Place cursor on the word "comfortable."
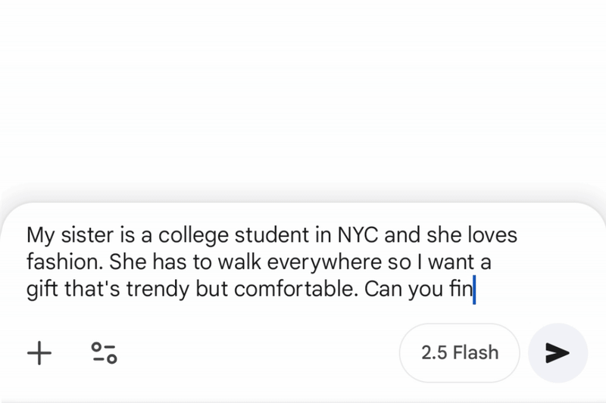The width and height of the screenshot is (606, 403). point(293,290)
